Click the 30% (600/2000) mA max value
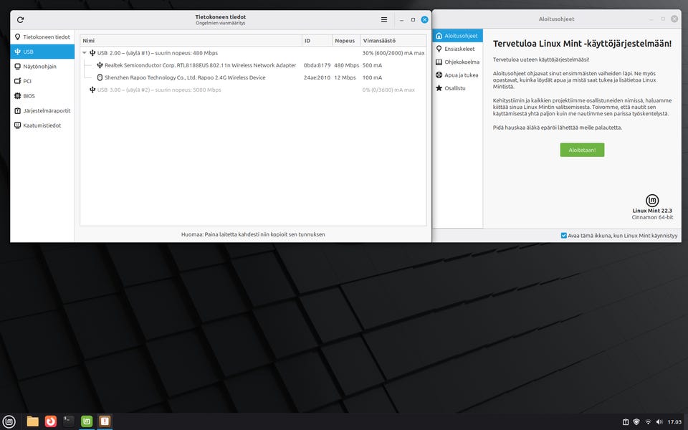Screen dimensions: 688x430 (x=393, y=52)
